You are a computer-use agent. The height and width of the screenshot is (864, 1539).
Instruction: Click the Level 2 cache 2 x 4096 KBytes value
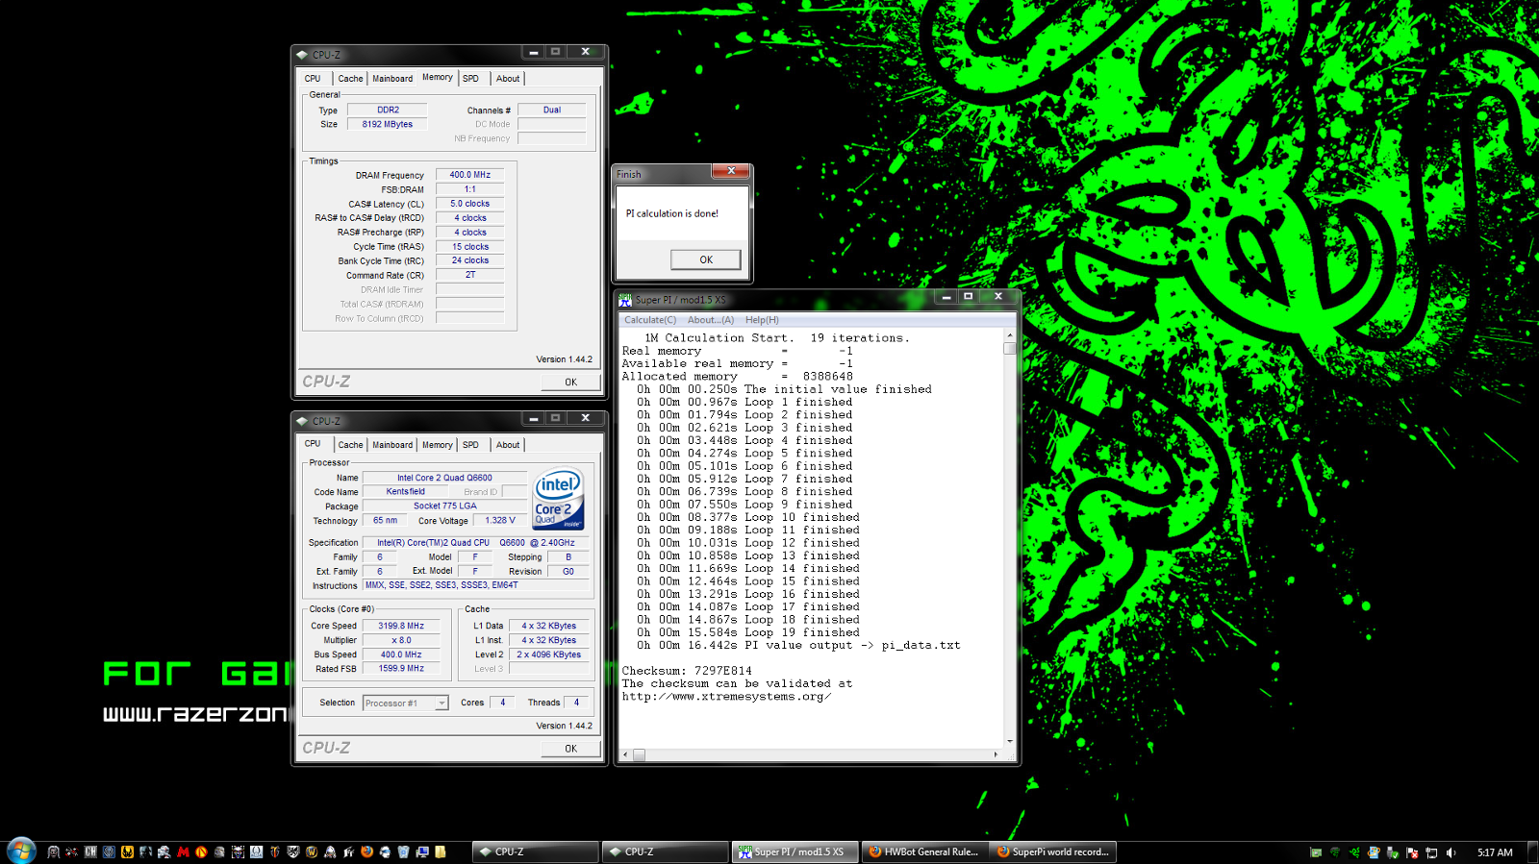click(x=548, y=654)
